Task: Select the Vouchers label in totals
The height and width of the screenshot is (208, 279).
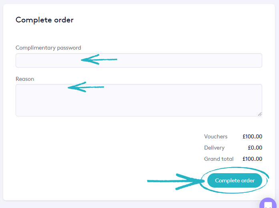Action: click(x=215, y=137)
